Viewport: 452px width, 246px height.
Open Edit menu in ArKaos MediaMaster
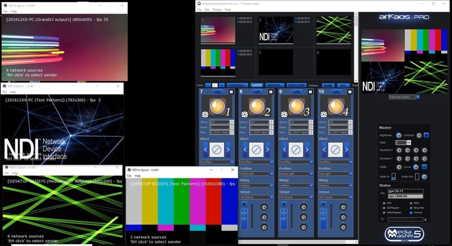207,10
